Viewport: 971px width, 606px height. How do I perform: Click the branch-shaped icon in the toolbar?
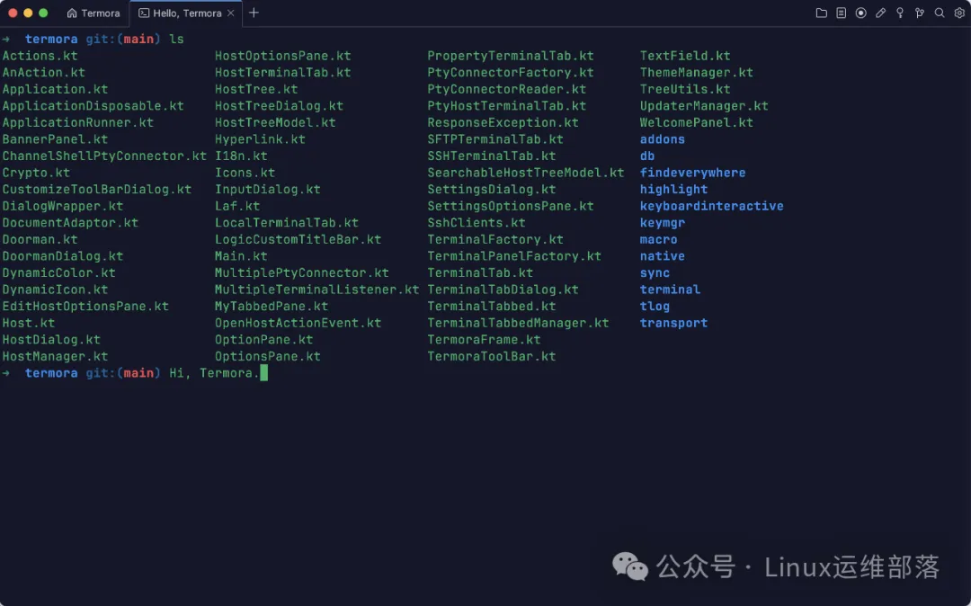pyautogui.click(x=920, y=13)
